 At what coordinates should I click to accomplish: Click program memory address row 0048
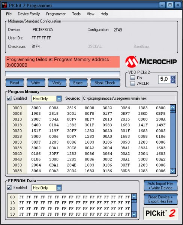tap(17, 159)
